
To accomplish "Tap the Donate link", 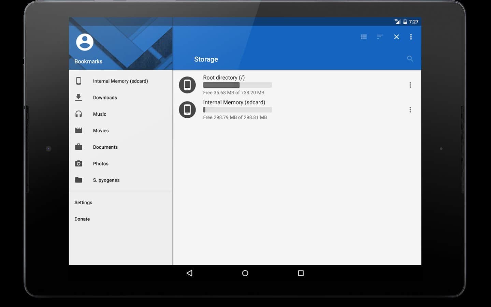I will (x=82, y=219).
